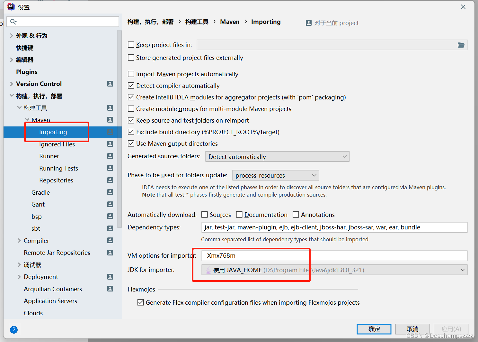The width and height of the screenshot is (478, 342).
Task: Click Maven in the breadcrumb
Action: (x=230, y=22)
